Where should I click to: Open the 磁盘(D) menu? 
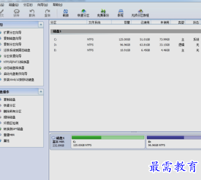[x=14, y=5]
